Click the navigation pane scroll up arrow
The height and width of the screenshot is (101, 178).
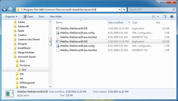pos(50,22)
